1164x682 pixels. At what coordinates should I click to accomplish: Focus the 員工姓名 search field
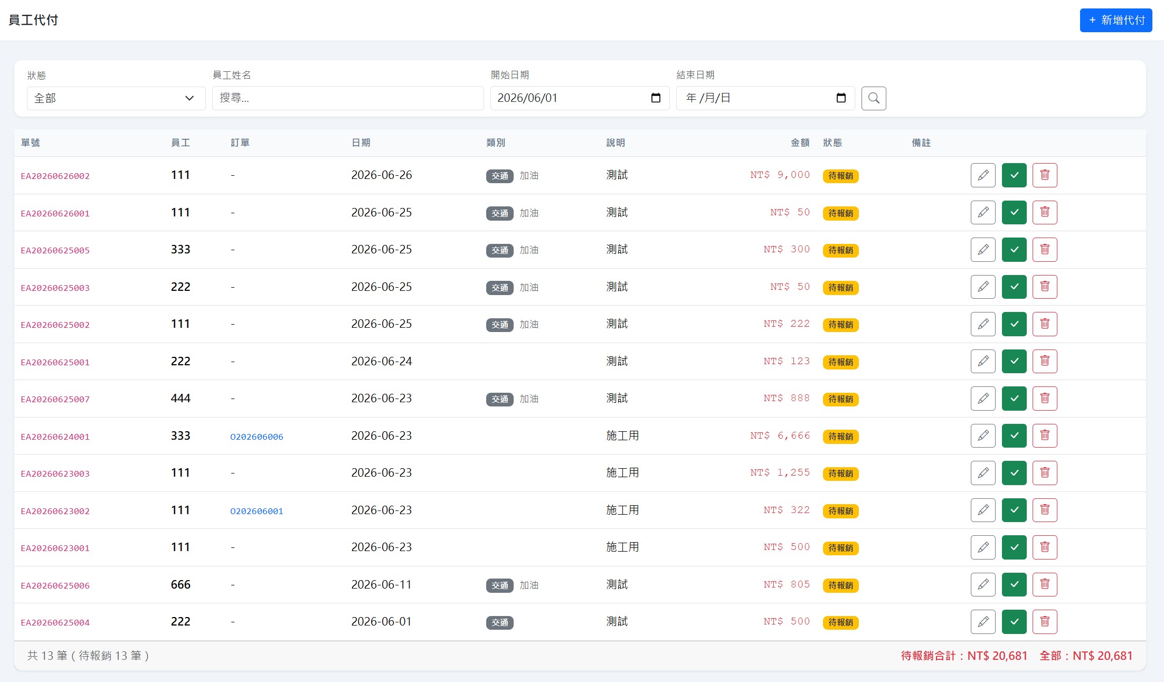tap(348, 98)
